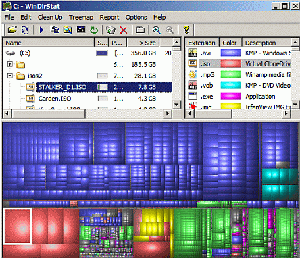Expand the unnamed 185.5 GB folder
300x258 pixels.
click(10, 64)
